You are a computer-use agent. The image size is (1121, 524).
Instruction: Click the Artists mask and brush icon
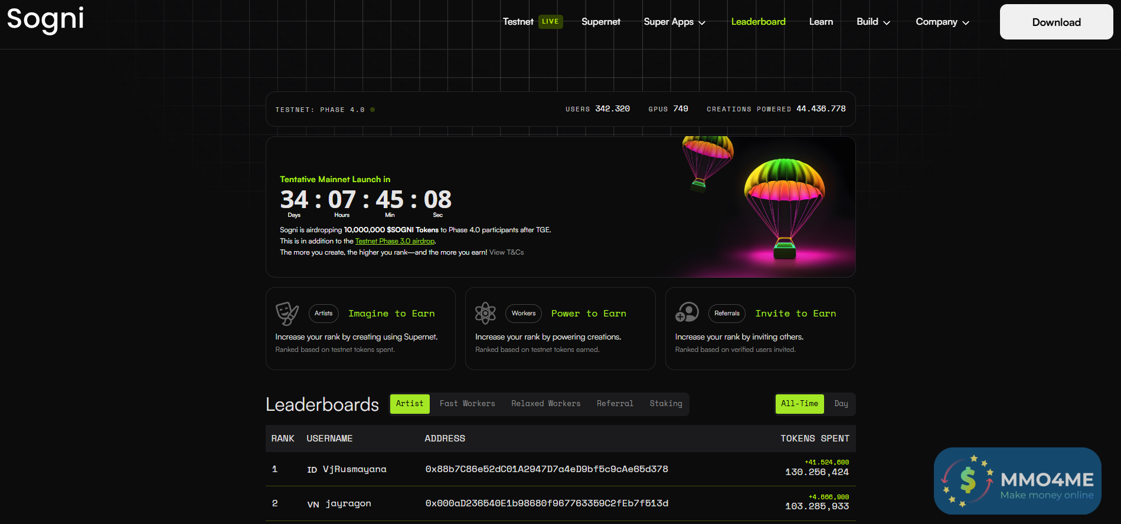coord(287,314)
